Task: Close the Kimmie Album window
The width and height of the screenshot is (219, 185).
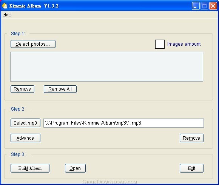Action: [x=213, y=6]
